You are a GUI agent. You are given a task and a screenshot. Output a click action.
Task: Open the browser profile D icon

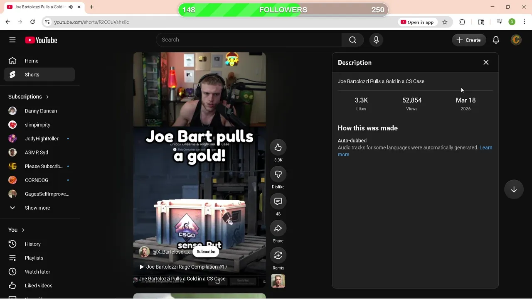[x=512, y=22]
